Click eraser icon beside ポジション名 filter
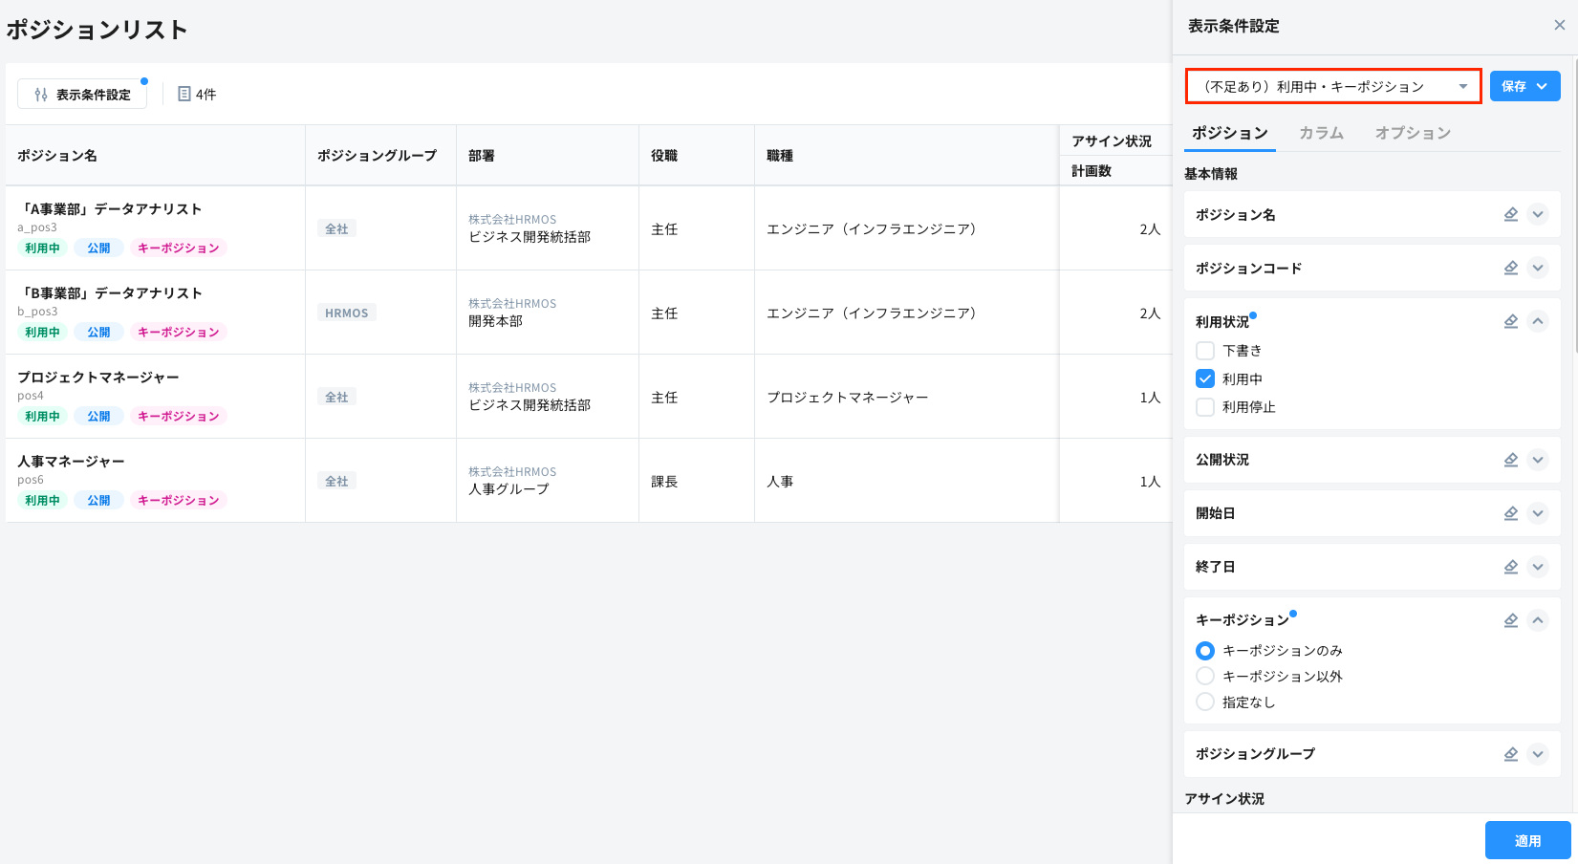Viewport: 1578px width, 864px height. pyautogui.click(x=1510, y=214)
